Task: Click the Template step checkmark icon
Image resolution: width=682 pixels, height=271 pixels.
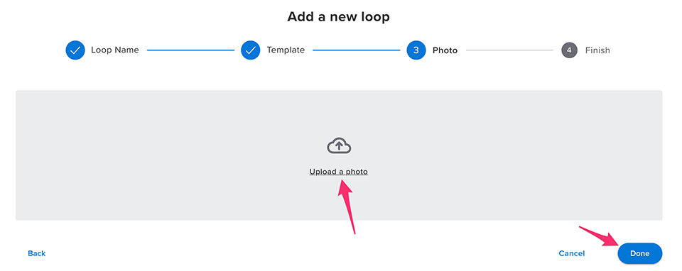Action: (251, 50)
